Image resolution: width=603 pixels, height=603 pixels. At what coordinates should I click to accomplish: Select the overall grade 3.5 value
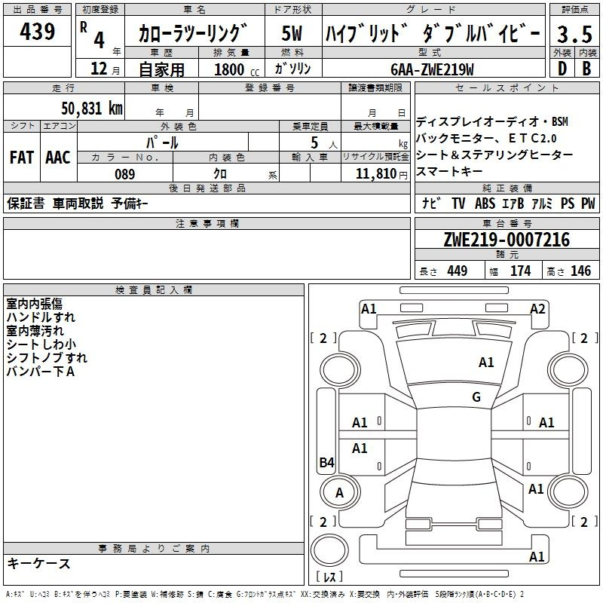click(x=574, y=34)
